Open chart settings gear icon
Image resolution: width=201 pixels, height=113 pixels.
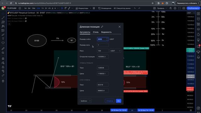175,8
